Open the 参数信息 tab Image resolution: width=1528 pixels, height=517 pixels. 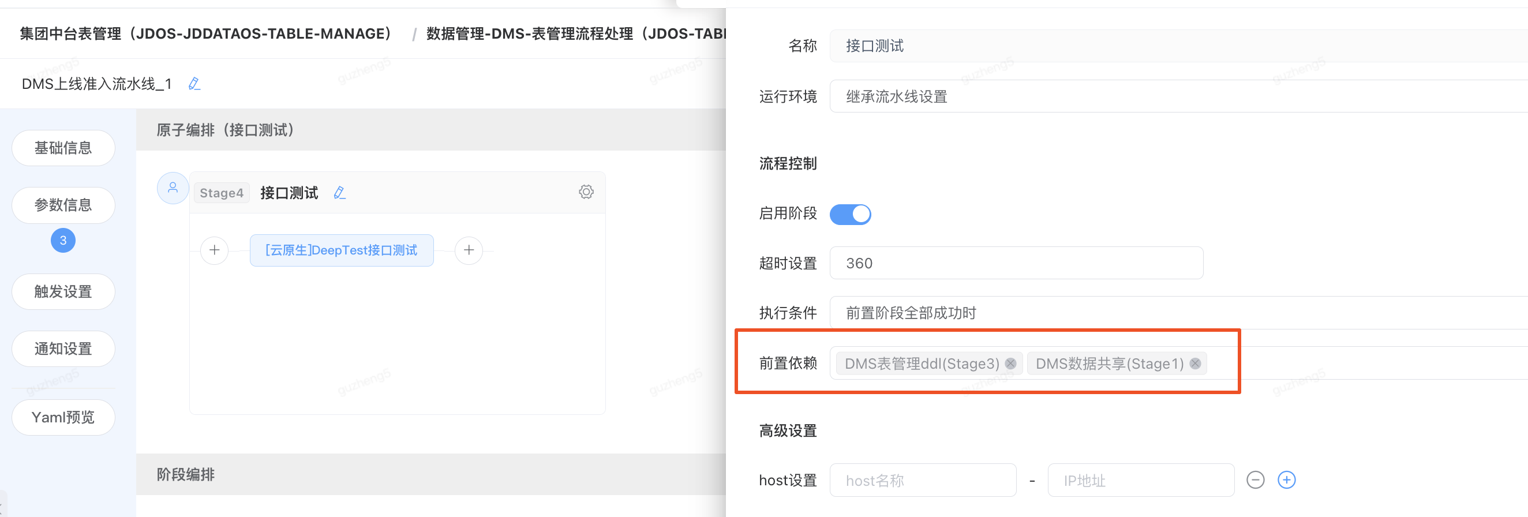pos(63,205)
